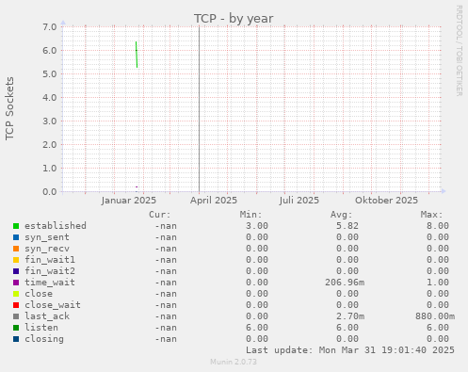Click the 'TCP - by year' chart title

tap(234, 19)
